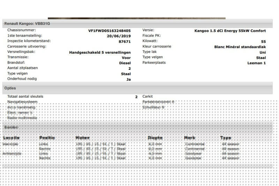Click the 'Brandstof:' label
The height and width of the screenshot is (186, 279).
coord(16,63)
